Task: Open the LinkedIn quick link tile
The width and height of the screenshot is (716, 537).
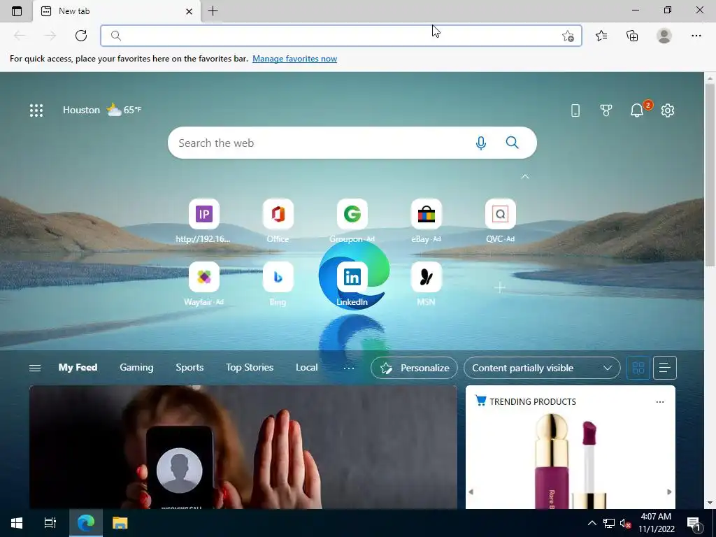Action: 352,284
